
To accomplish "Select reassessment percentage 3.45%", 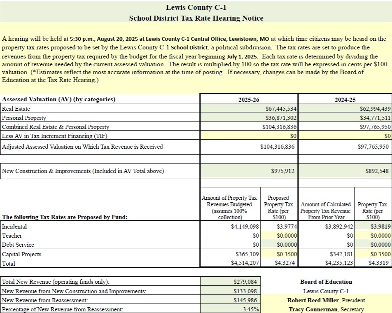I will click(x=251, y=309).
